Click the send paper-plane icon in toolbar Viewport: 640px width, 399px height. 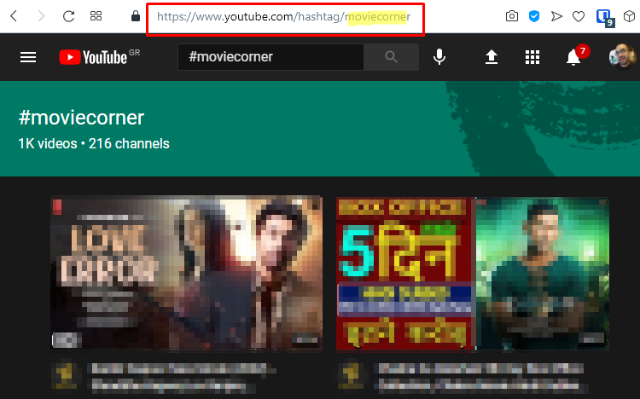pyautogui.click(x=556, y=16)
